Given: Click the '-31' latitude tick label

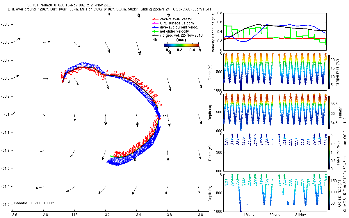Looking at the screenshot, I should pos(7,115).
